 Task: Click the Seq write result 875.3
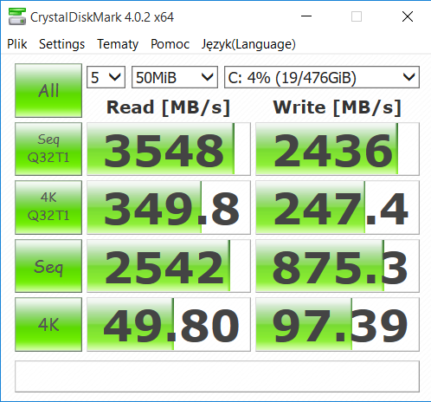[338, 266]
